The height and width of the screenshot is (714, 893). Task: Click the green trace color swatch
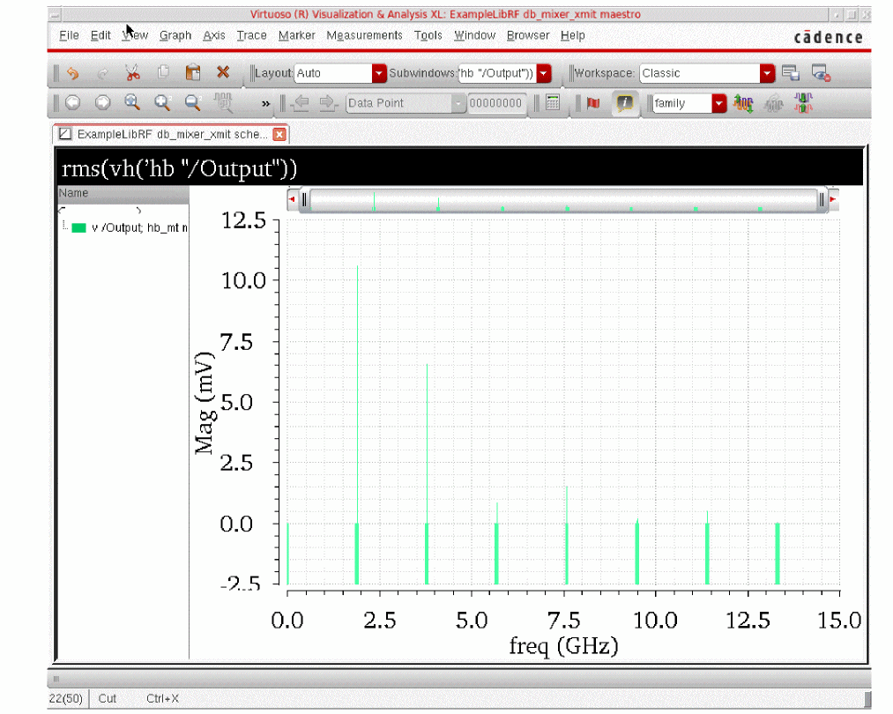pos(78,227)
